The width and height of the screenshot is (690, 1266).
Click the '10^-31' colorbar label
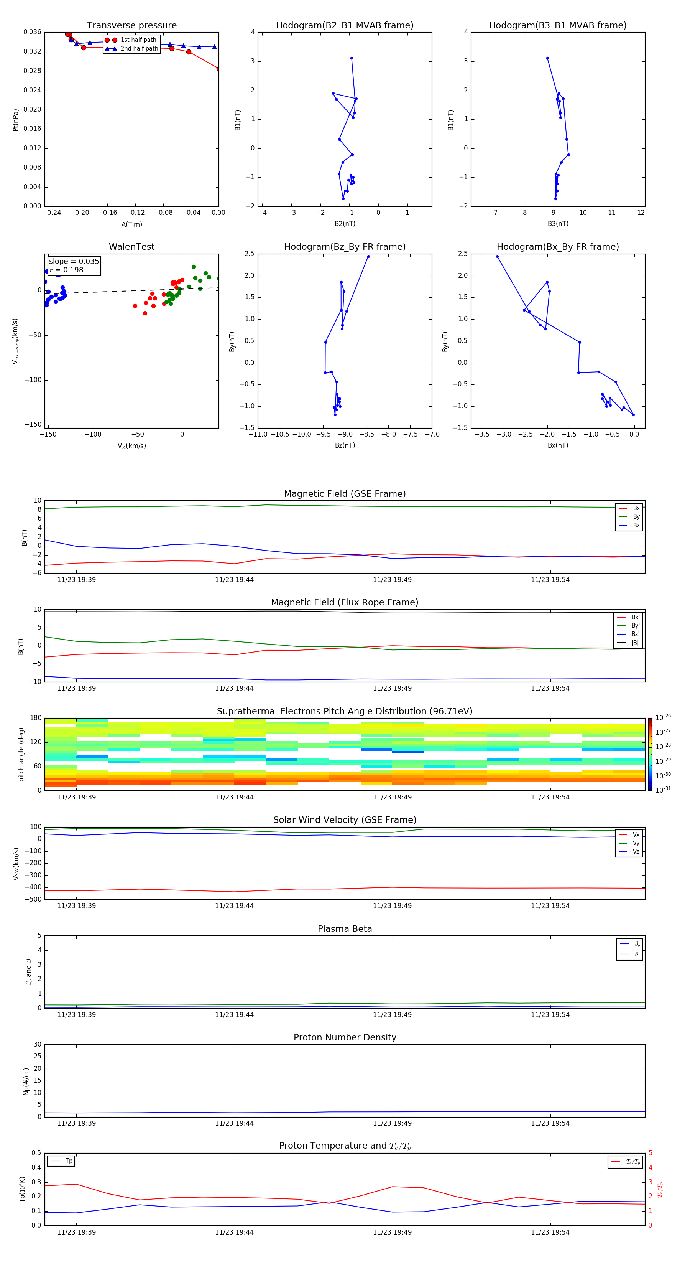tap(663, 790)
